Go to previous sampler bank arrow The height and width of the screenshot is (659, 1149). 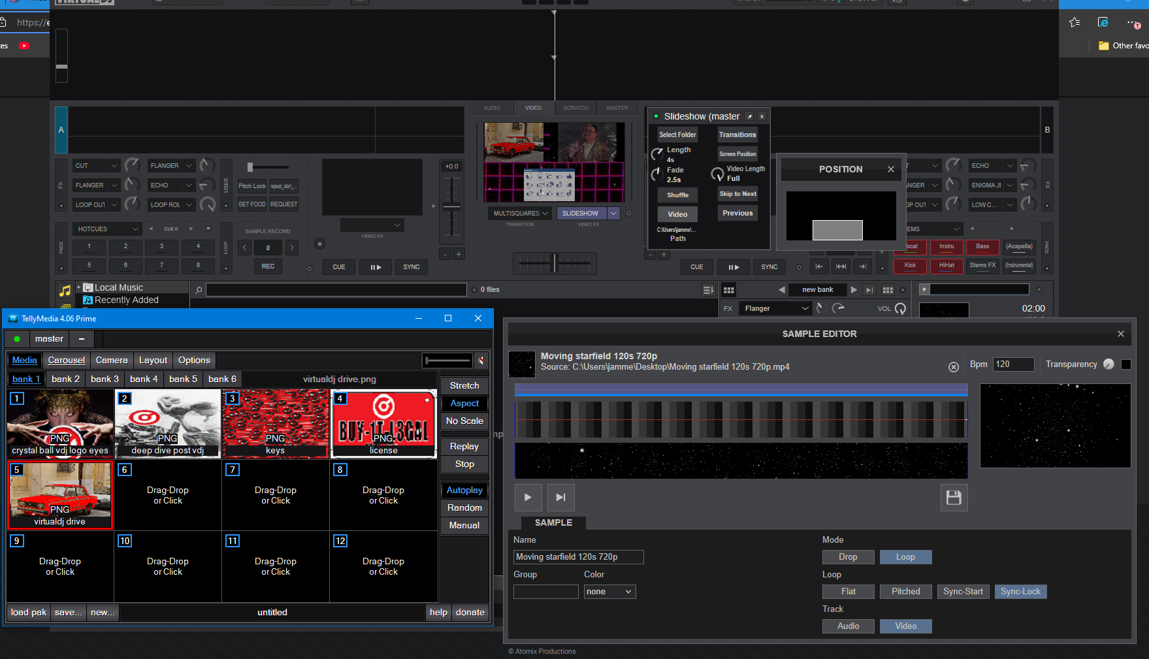point(781,289)
